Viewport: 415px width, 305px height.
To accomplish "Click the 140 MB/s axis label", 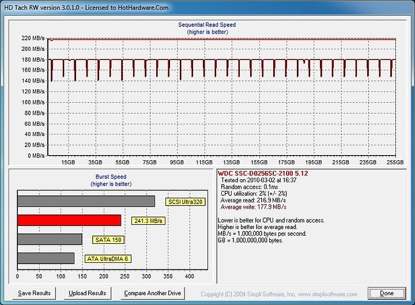I will coord(33,81).
